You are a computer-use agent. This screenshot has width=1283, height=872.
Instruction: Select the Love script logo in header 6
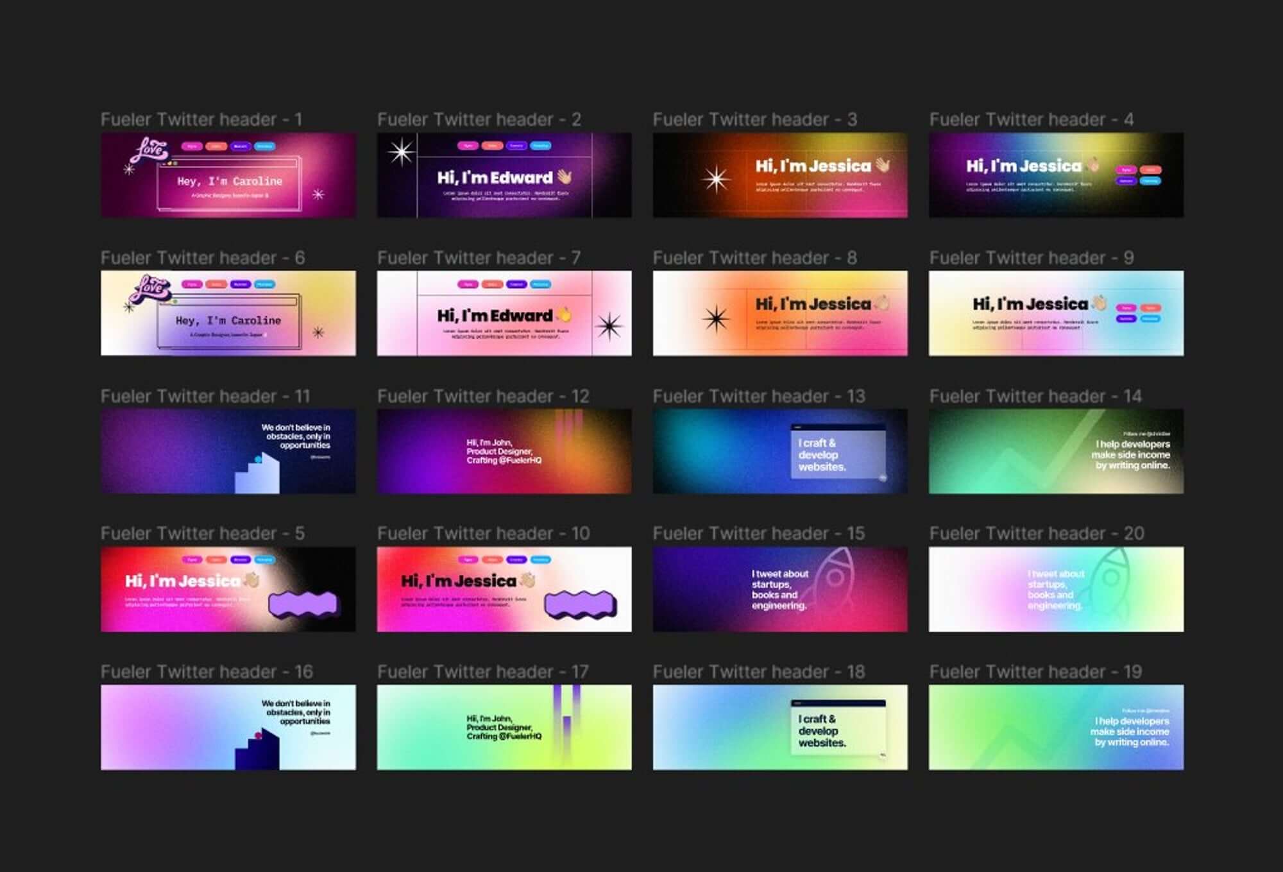click(149, 288)
